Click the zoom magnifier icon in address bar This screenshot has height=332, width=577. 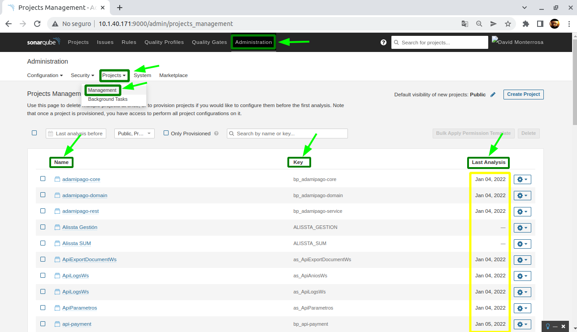479,24
